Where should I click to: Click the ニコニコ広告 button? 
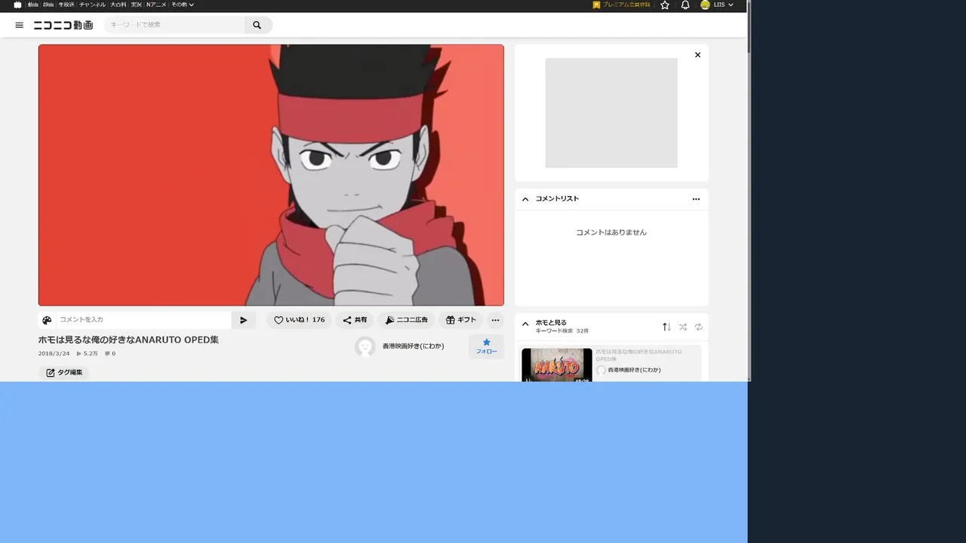(406, 320)
